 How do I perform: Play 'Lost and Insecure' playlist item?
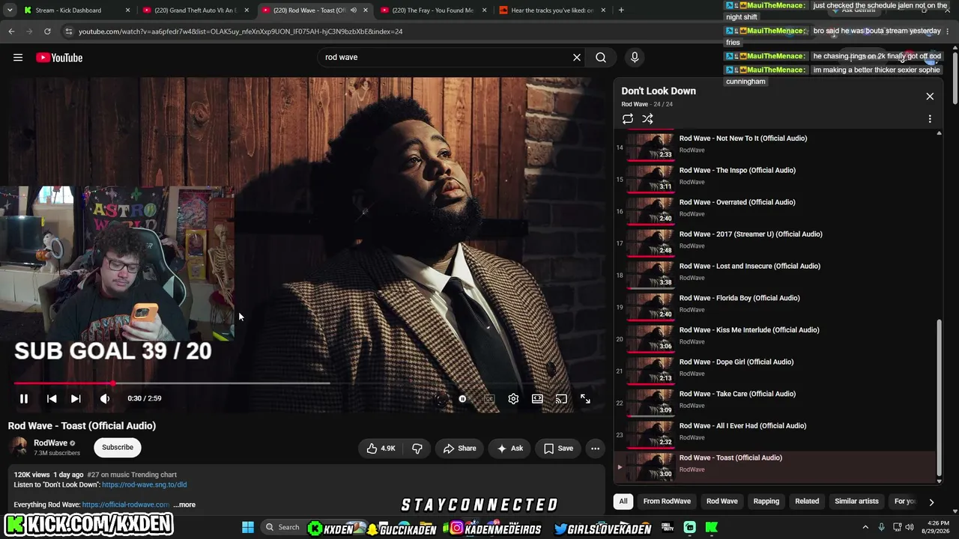click(x=775, y=275)
